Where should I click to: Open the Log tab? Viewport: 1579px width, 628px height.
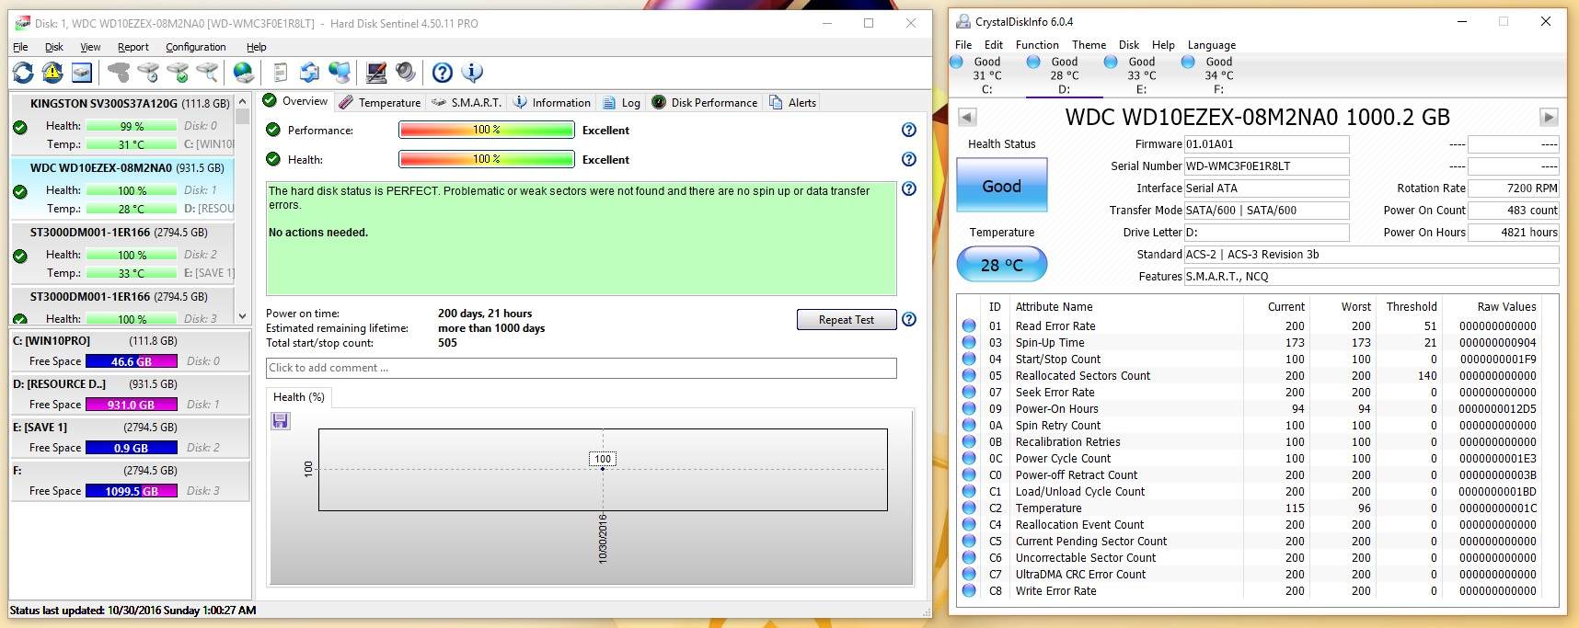click(621, 102)
